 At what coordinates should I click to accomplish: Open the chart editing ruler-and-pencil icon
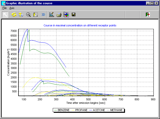point(51,14)
